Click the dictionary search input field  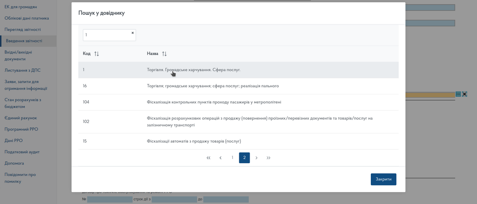pyautogui.click(x=106, y=35)
